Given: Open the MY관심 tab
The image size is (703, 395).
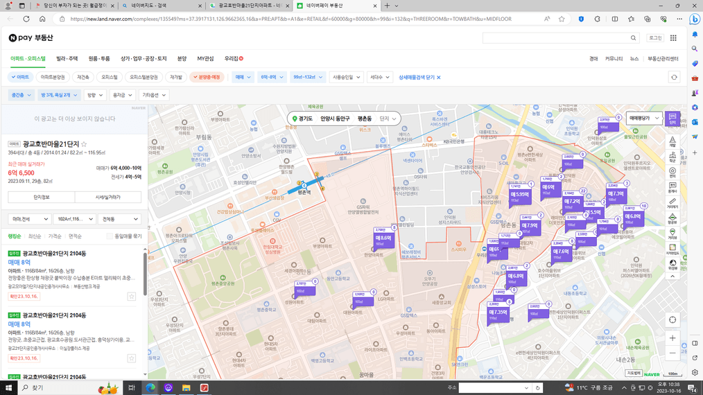Looking at the screenshot, I should (x=205, y=59).
